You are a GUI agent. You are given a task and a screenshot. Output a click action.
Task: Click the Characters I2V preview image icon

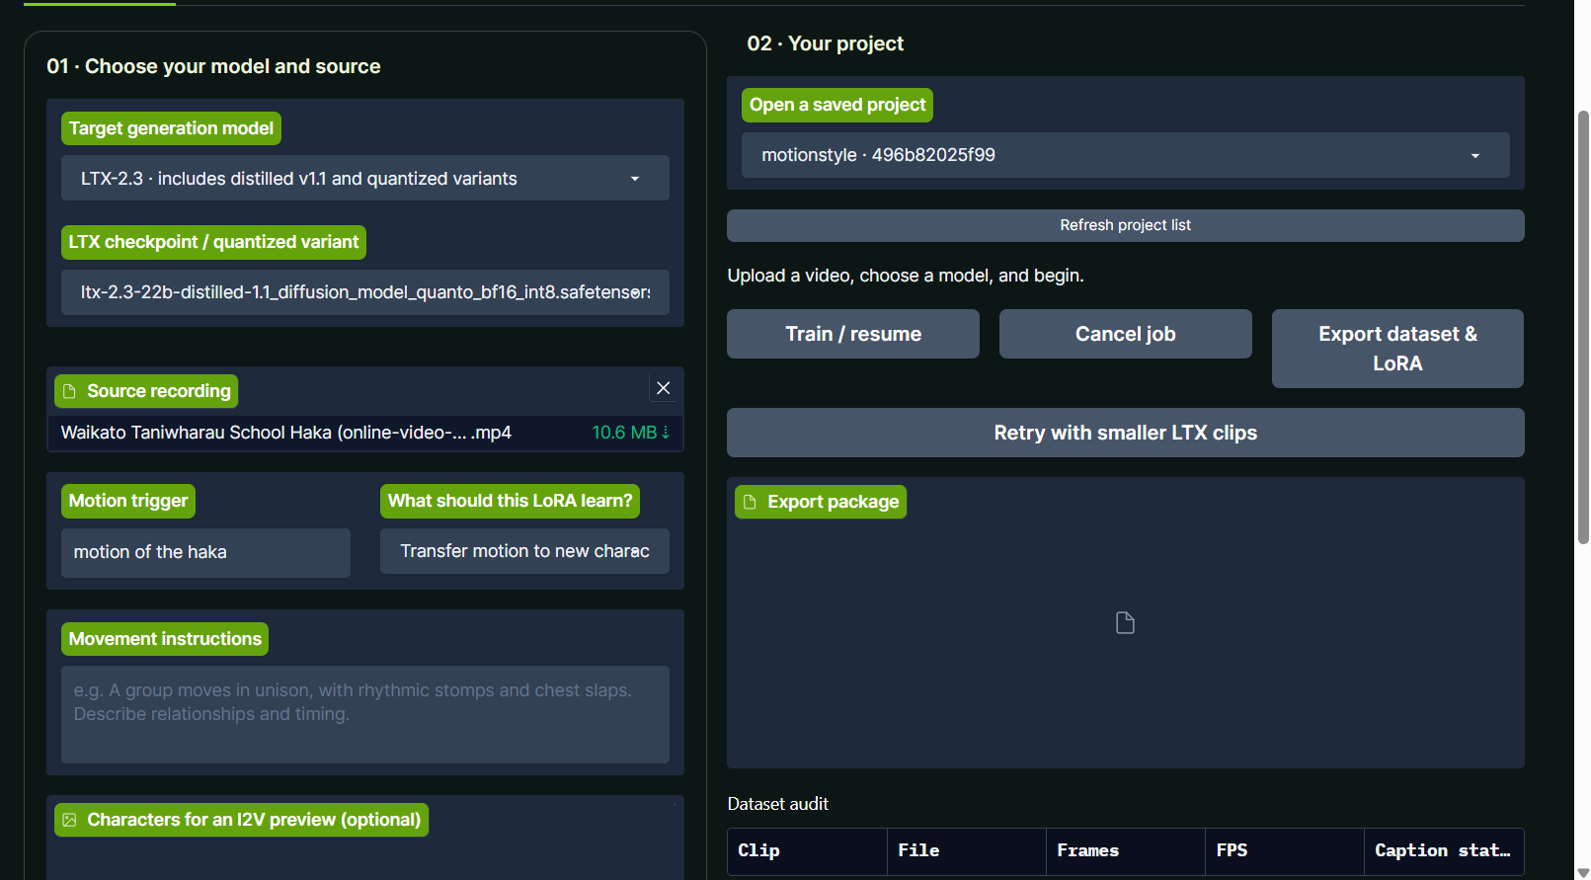point(69,820)
